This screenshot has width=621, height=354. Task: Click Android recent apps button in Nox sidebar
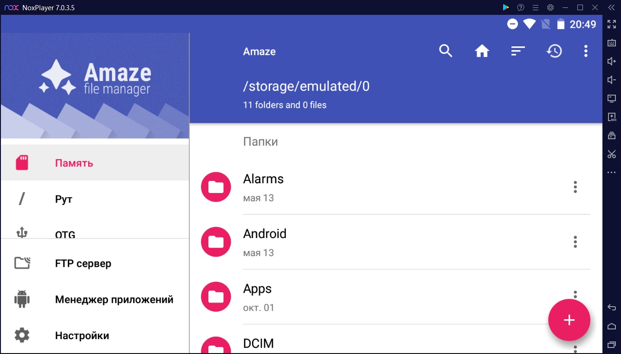612,345
